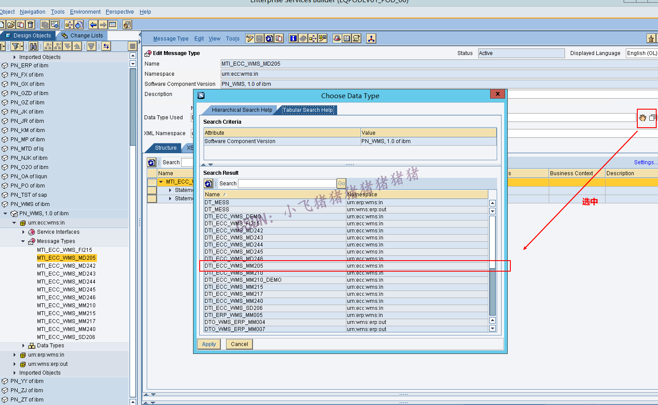The width and height of the screenshot is (658, 405).
Task: Click the pencil edit/display switch icon
Action: (x=250, y=39)
